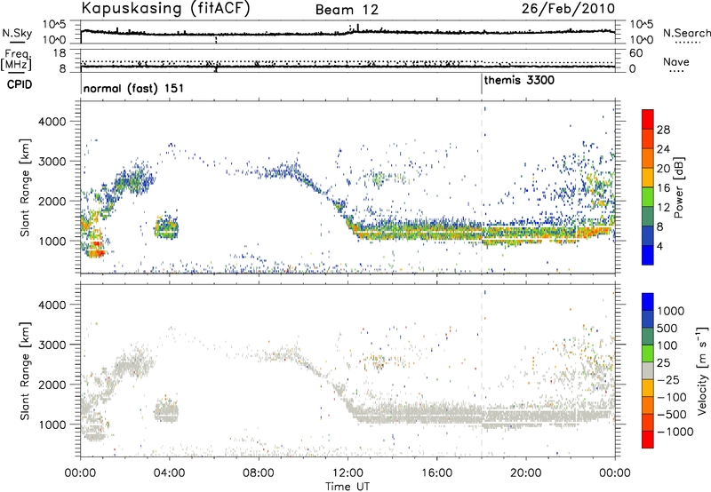Click the "4000" tick of the power panel
Screen dimensions: 711x492
pos(52,122)
